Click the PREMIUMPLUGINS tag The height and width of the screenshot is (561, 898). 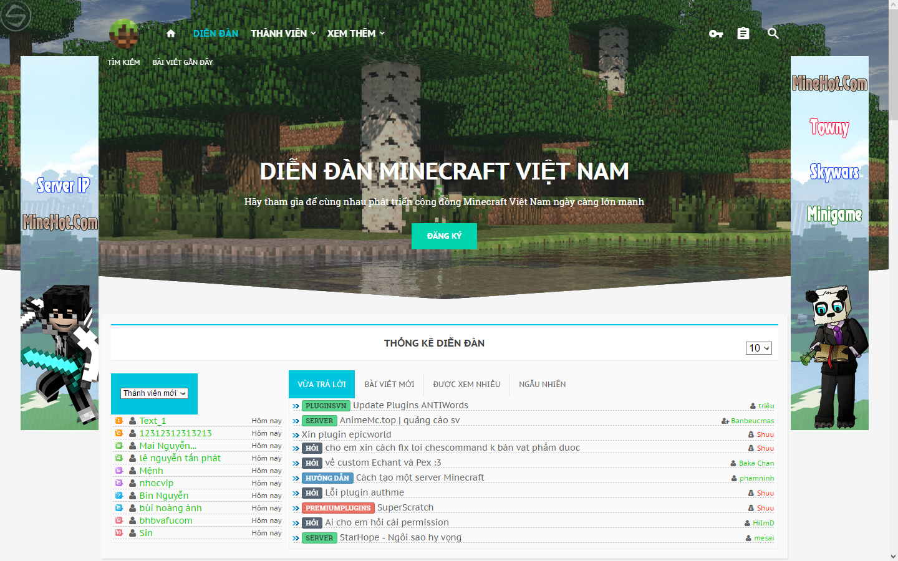coord(338,508)
